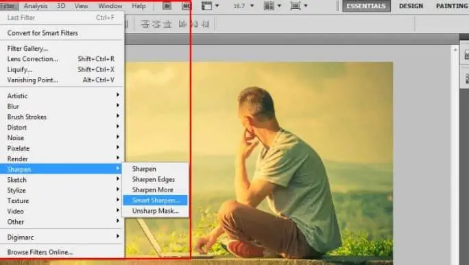The height and width of the screenshot is (265, 469).
Task: Click the Distribute Right Edges icon
Action: pos(205,24)
